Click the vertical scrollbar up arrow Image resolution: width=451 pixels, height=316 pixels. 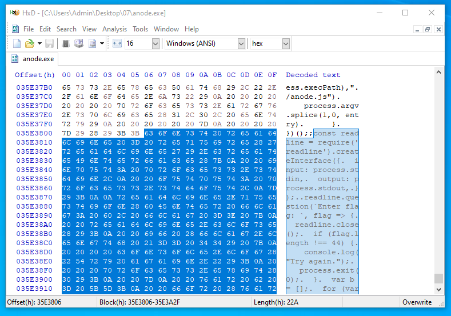(438, 72)
